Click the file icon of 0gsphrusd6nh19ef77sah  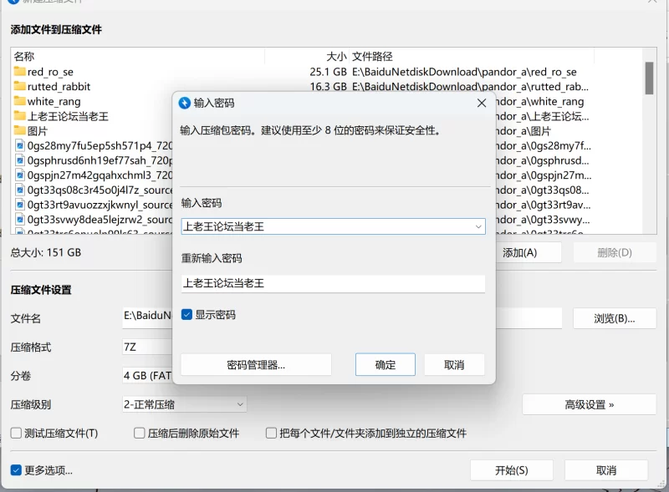coord(20,161)
